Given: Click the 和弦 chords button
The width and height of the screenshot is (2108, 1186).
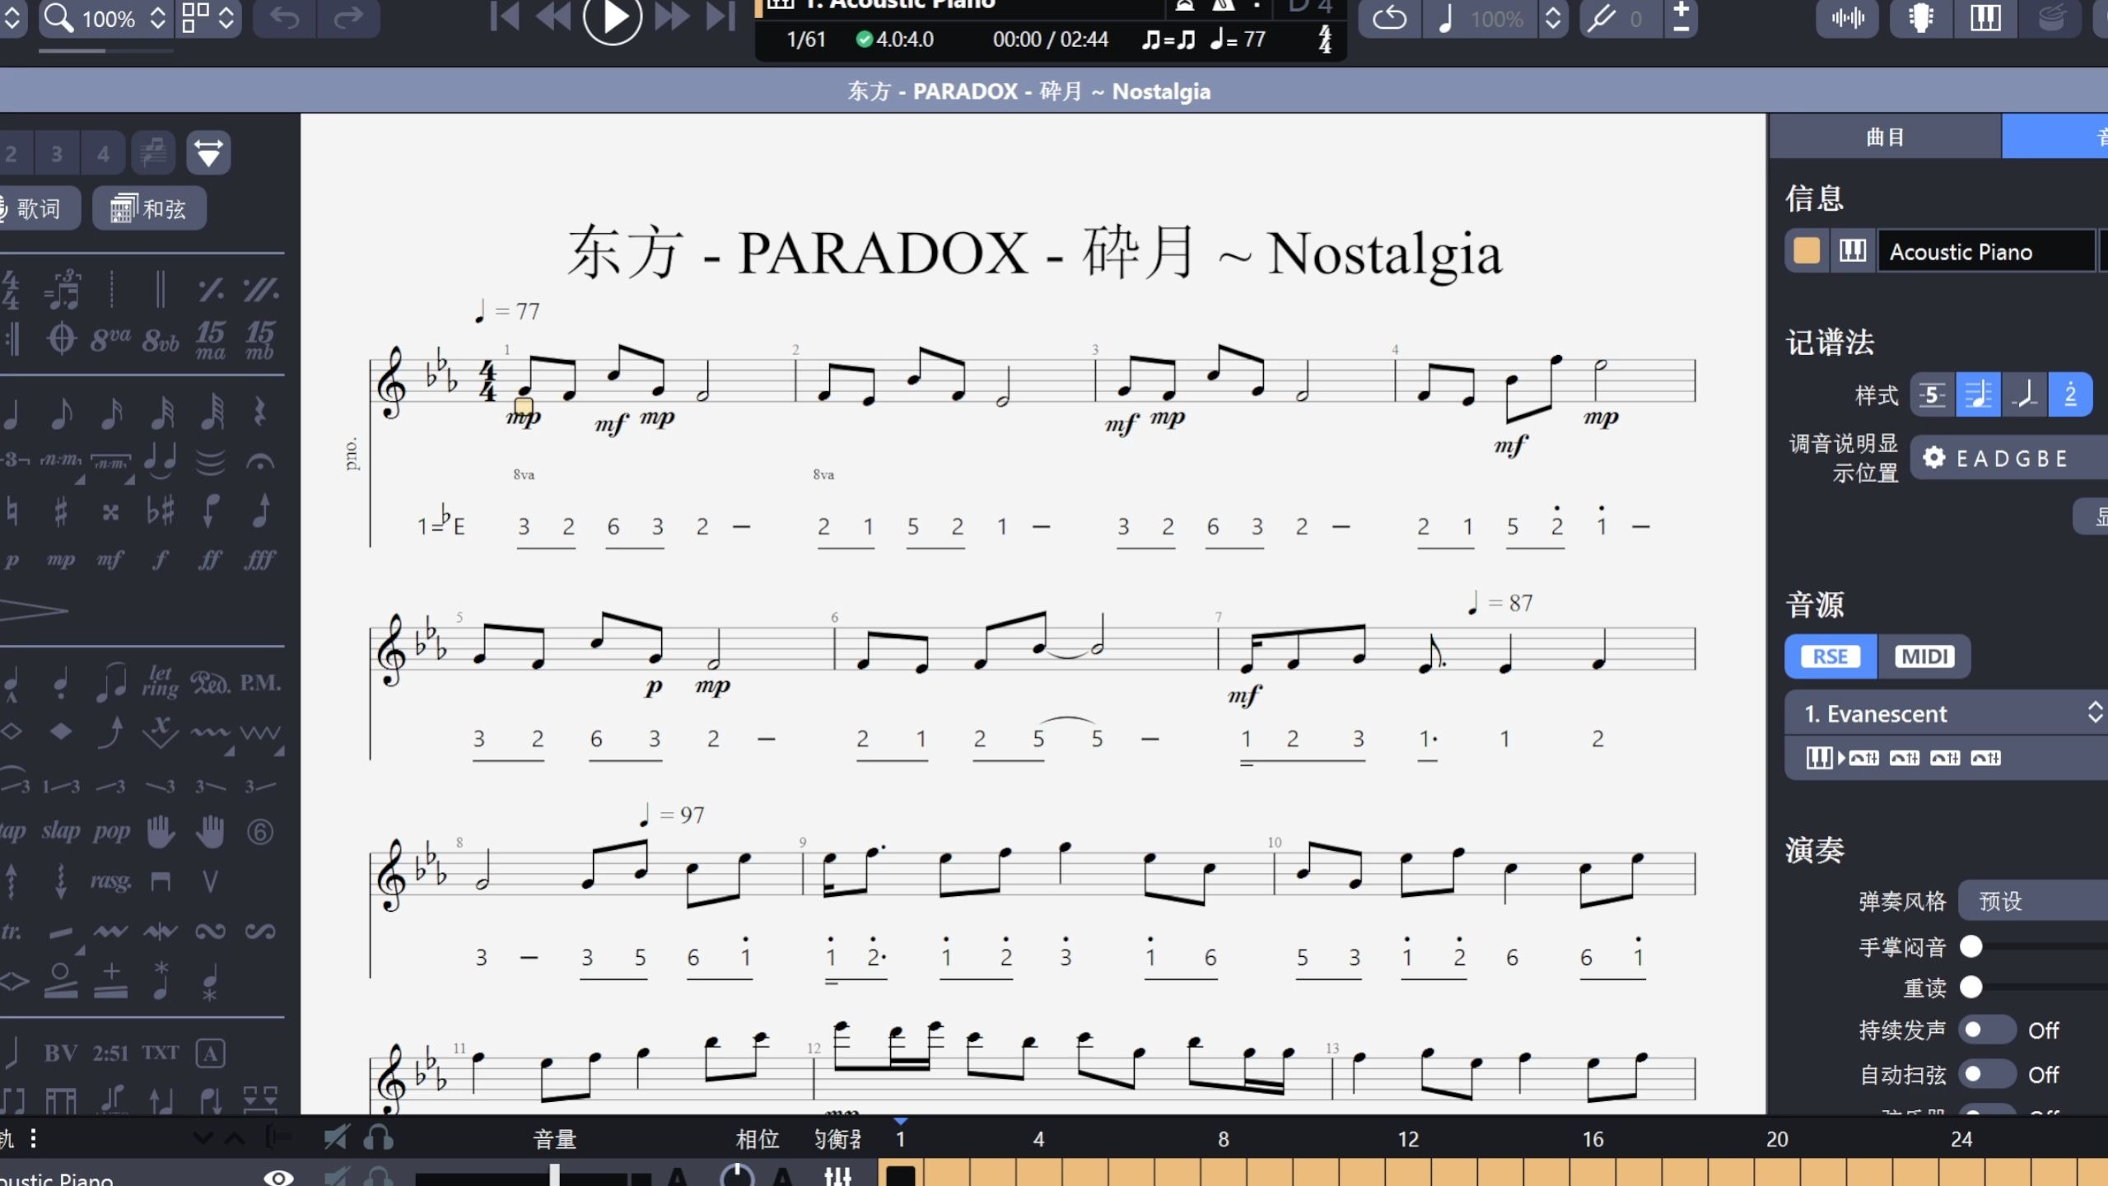Looking at the screenshot, I should pos(149,208).
